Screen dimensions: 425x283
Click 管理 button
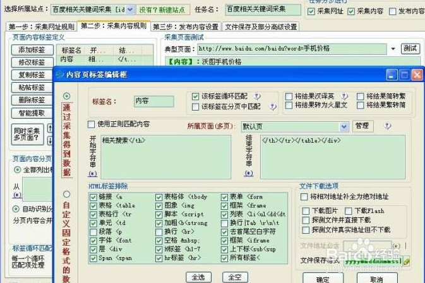tap(363, 126)
